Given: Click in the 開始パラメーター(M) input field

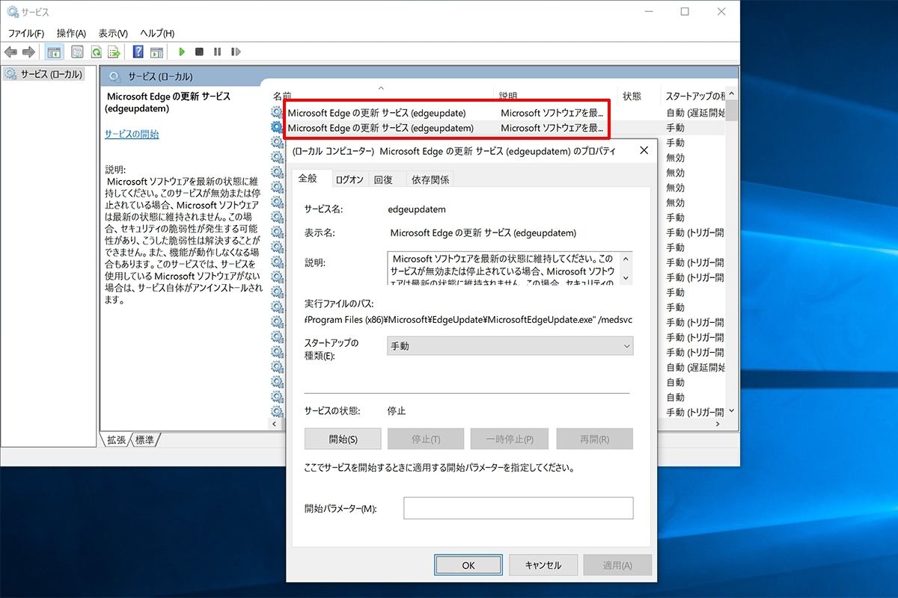Looking at the screenshot, I should pos(519,508).
